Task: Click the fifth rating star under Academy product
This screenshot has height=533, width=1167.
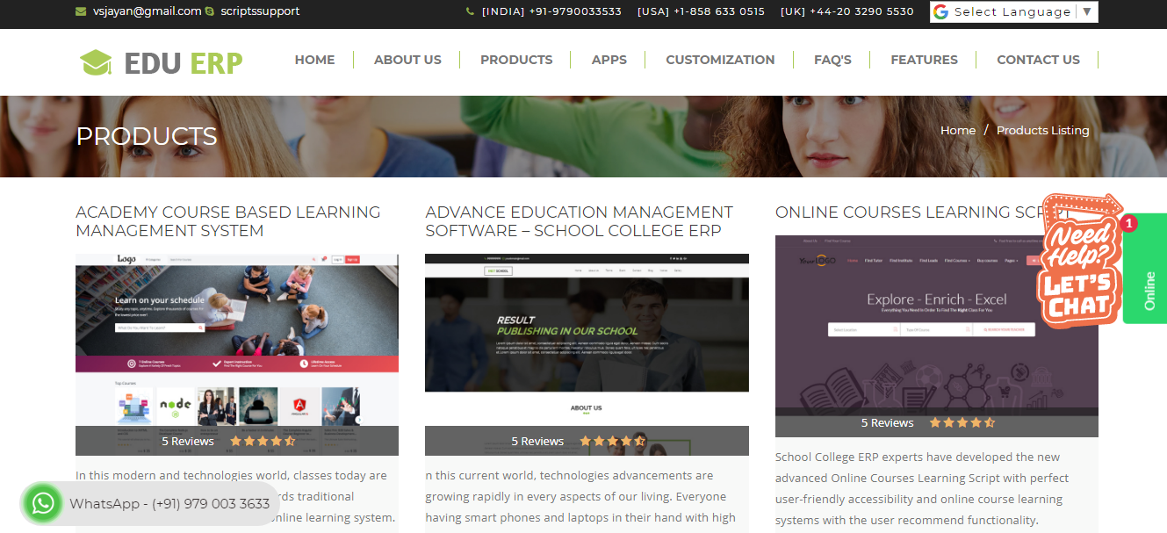Action: (x=290, y=441)
